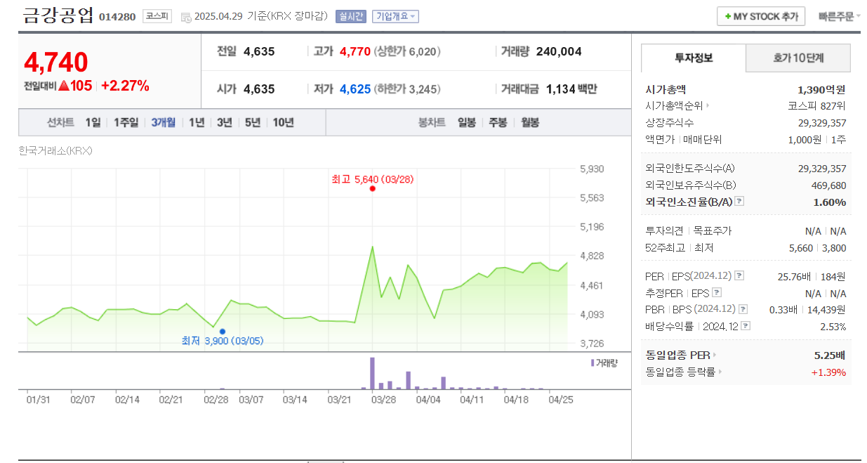Image resolution: width=867 pixels, height=463 pixels.
Task: Select 3개월 line chart period
Action: pos(164,122)
